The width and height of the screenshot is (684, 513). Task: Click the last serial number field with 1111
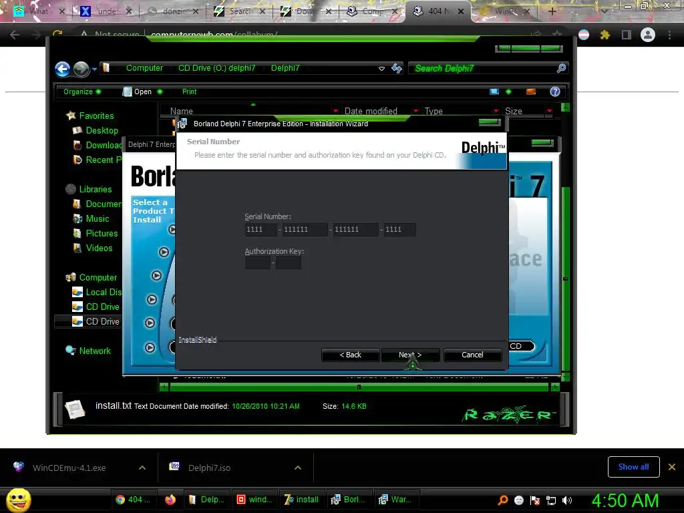[399, 230]
